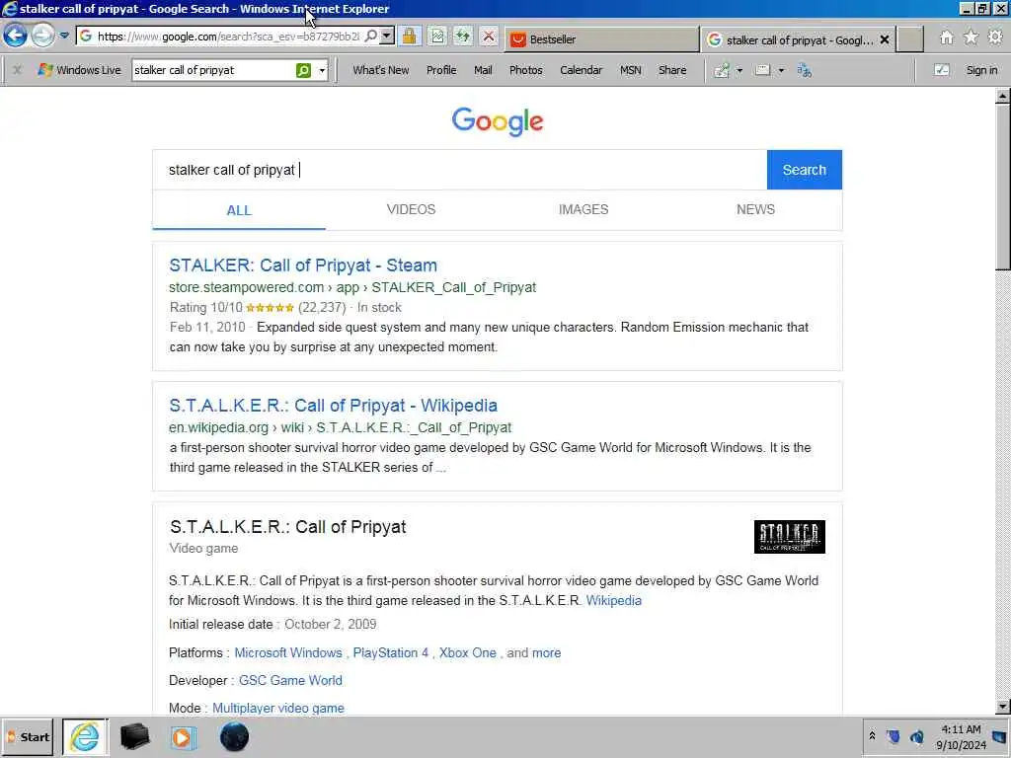
Task: Open the GSC Game World developer link
Action: (x=290, y=681)
